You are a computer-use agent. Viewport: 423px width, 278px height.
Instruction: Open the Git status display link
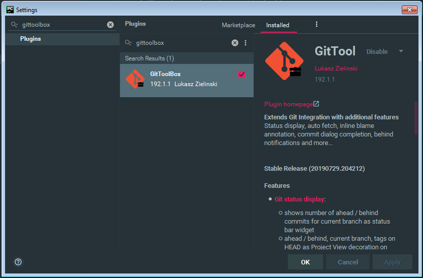tap(299, 199)
